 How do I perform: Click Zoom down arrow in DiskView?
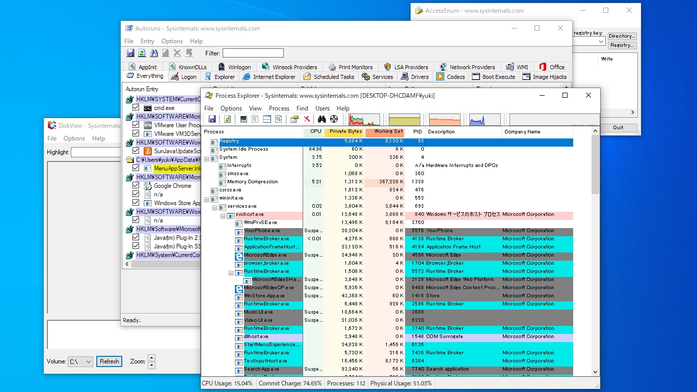[x=151, y=365]
